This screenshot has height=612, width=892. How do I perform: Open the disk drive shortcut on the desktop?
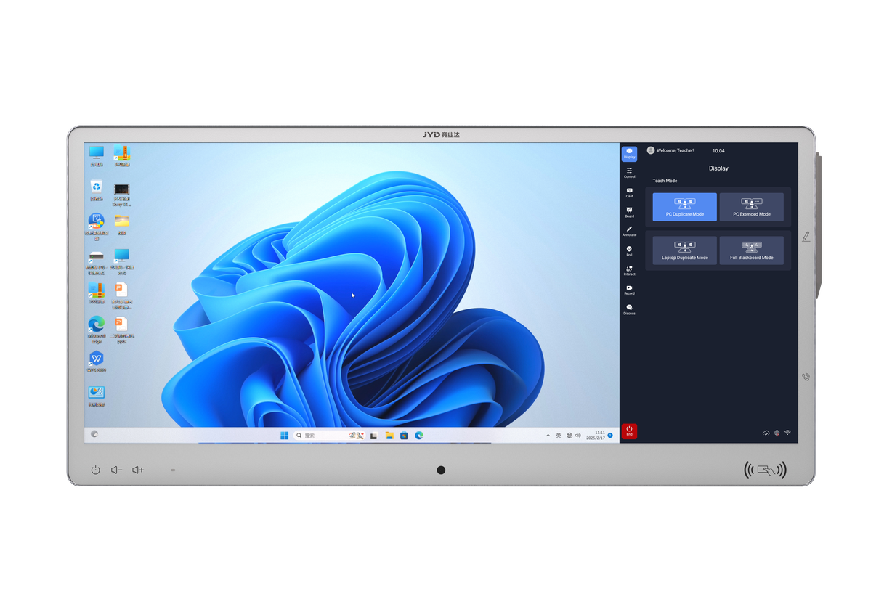(x=96, y=261)
